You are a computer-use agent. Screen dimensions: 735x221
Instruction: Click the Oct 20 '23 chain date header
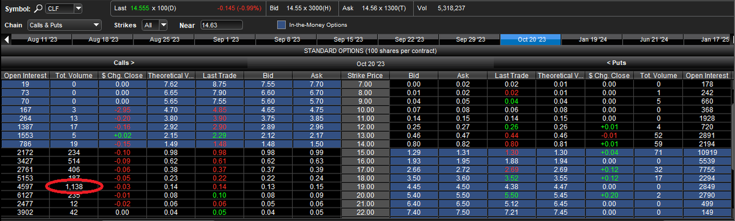pyautogui.click(x=371, y=63)
